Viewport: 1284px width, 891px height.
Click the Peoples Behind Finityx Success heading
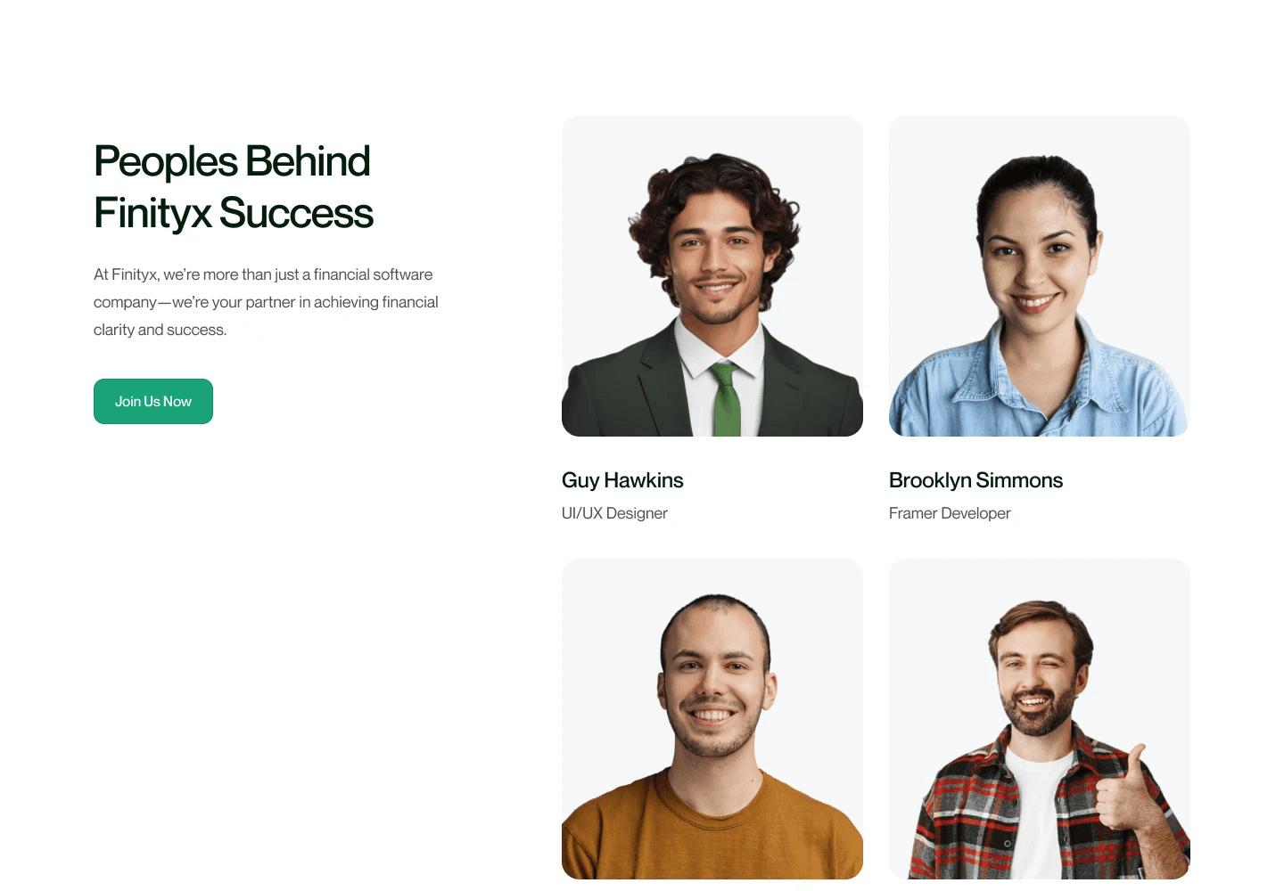coord(234,187)
